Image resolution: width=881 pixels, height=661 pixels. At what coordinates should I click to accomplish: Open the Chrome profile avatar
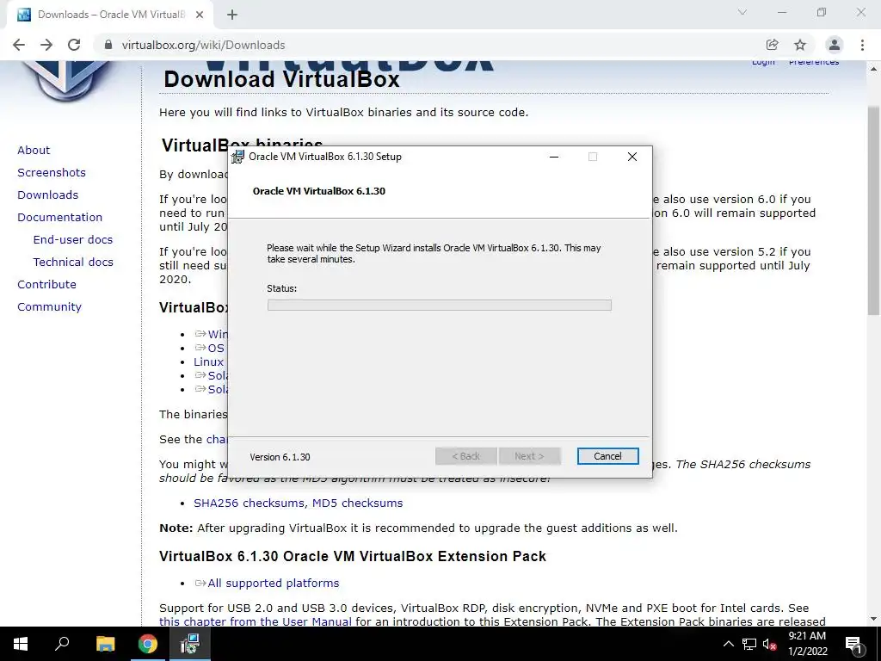coord(835,45)
